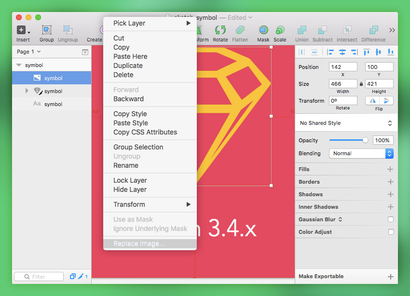This screenshot has height=296, width=410.
Task: Choose Replace Image… from the context menu
Action: click(x=139, y=243)
